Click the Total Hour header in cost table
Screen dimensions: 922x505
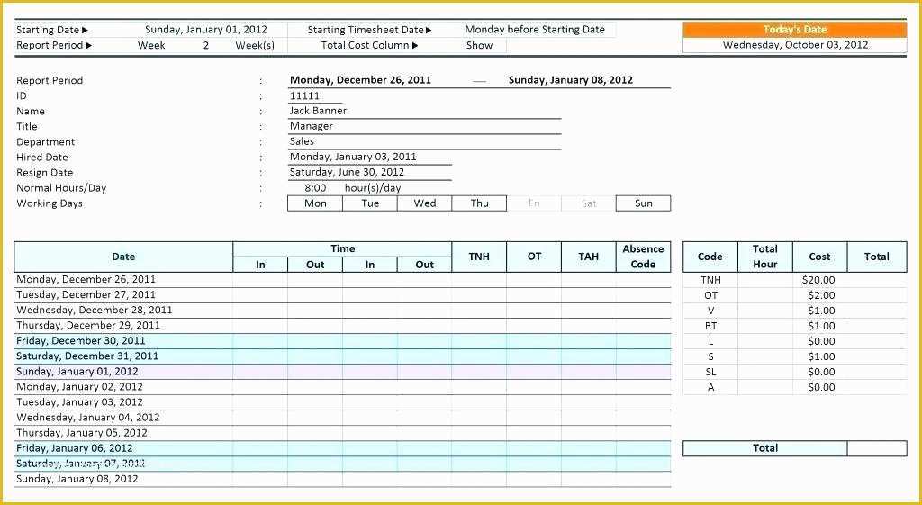(765, 257)
